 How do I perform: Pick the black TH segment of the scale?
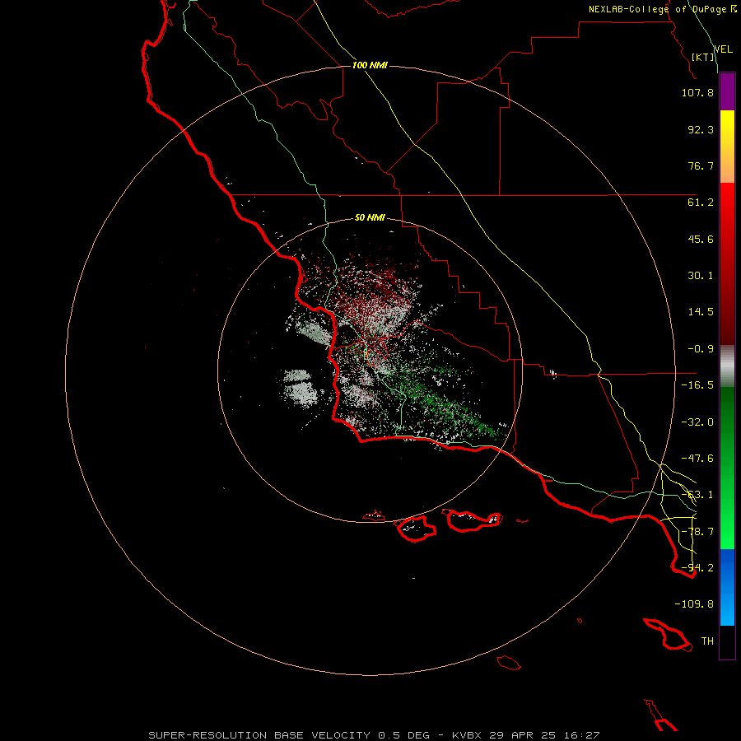pyautogui.click(x=727, y=642)
